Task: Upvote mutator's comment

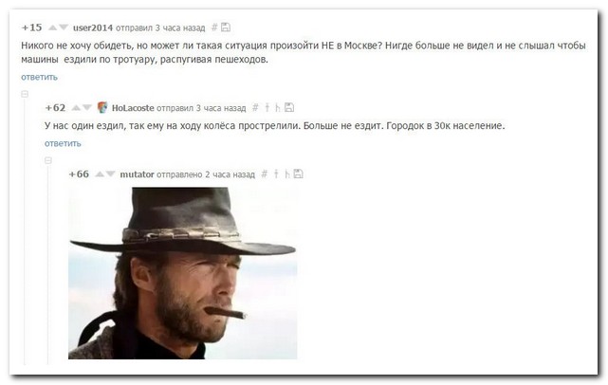Action: (x=100, y=174)
